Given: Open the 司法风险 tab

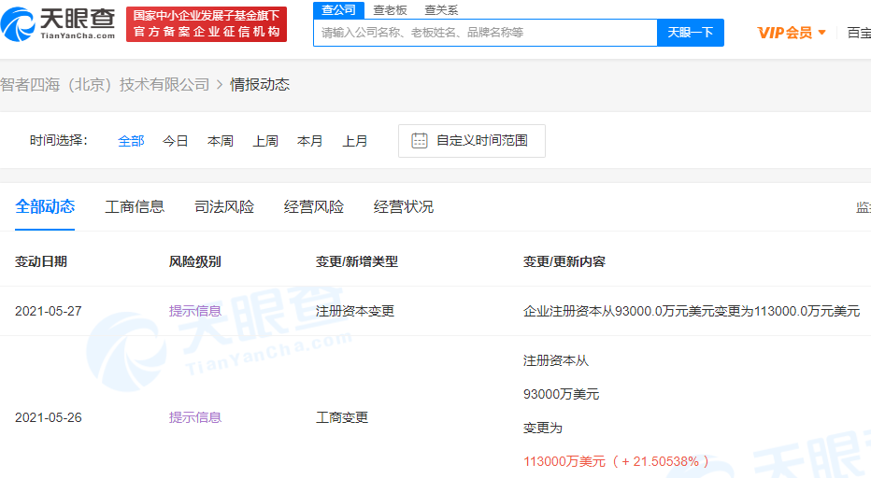Looking at the screenshot, I should [x=224, y=207].
